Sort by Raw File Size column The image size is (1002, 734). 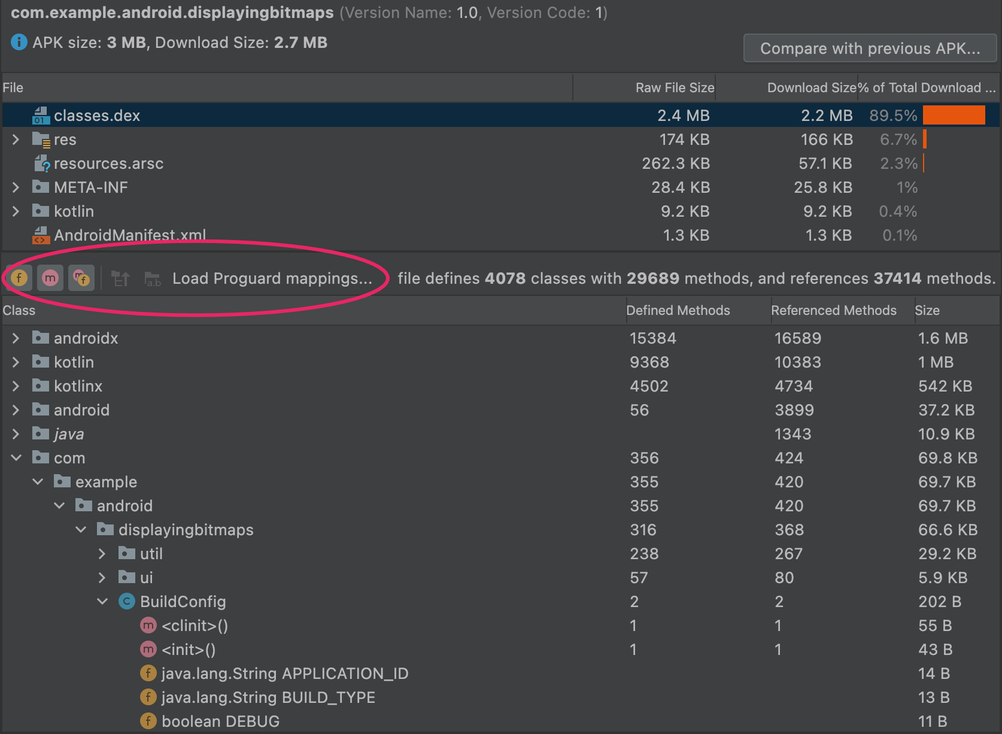674,88
